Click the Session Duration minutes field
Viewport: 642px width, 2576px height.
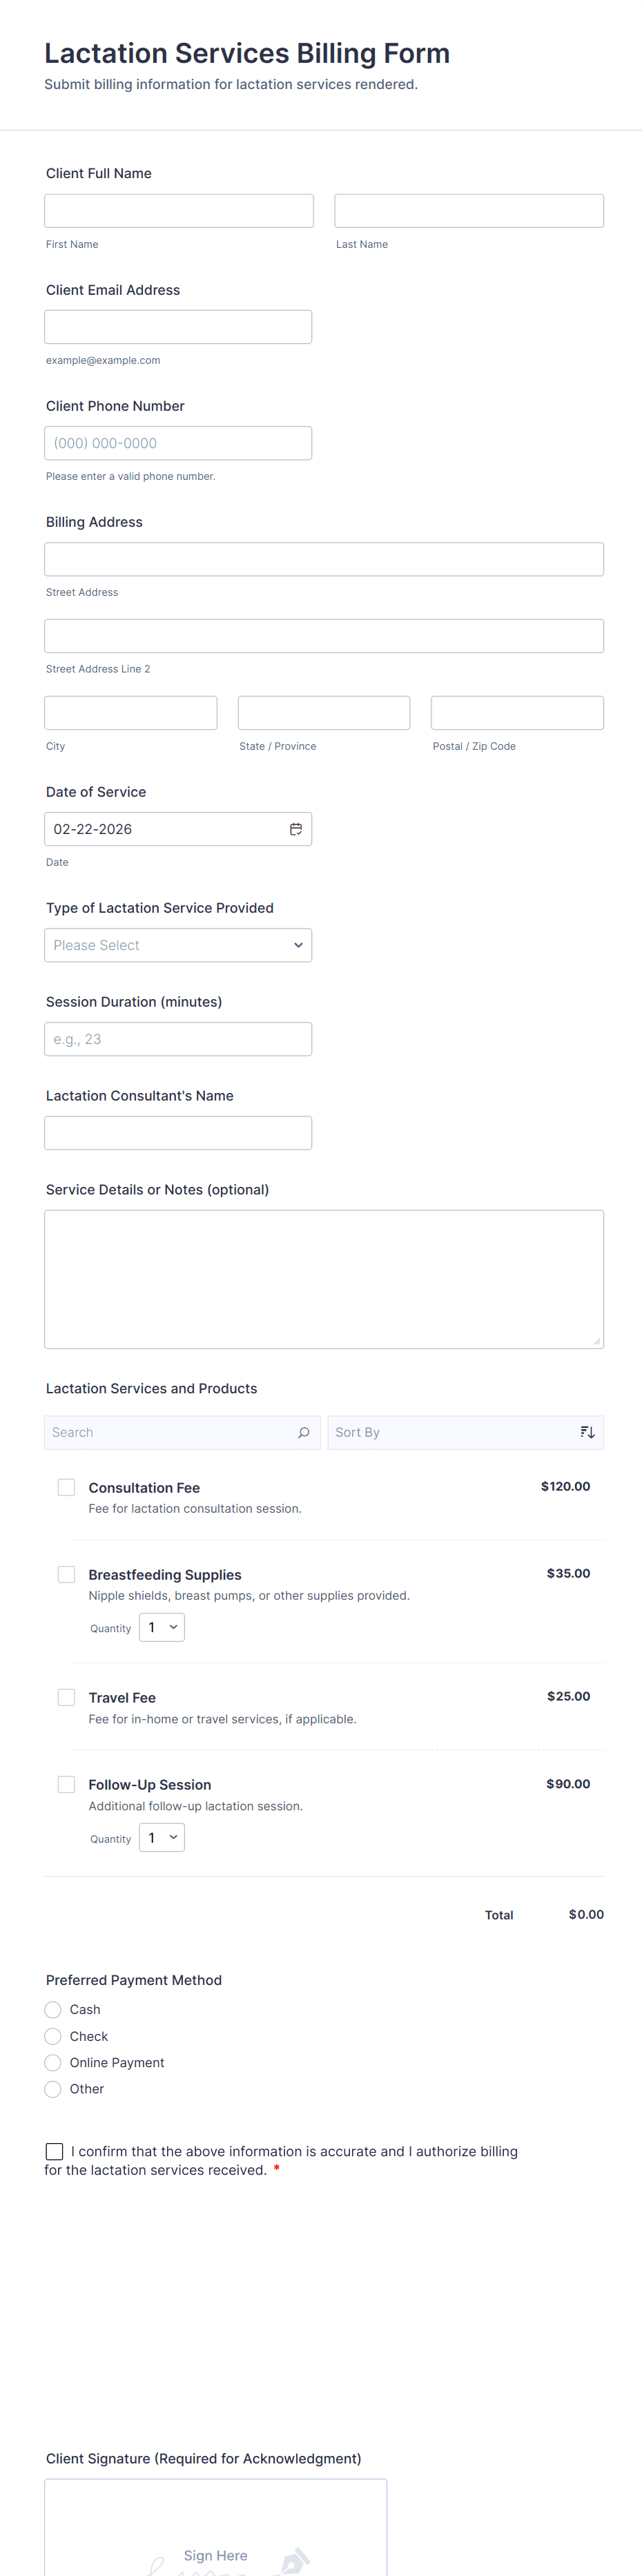pyautogui.click(x=178, y=1039)
